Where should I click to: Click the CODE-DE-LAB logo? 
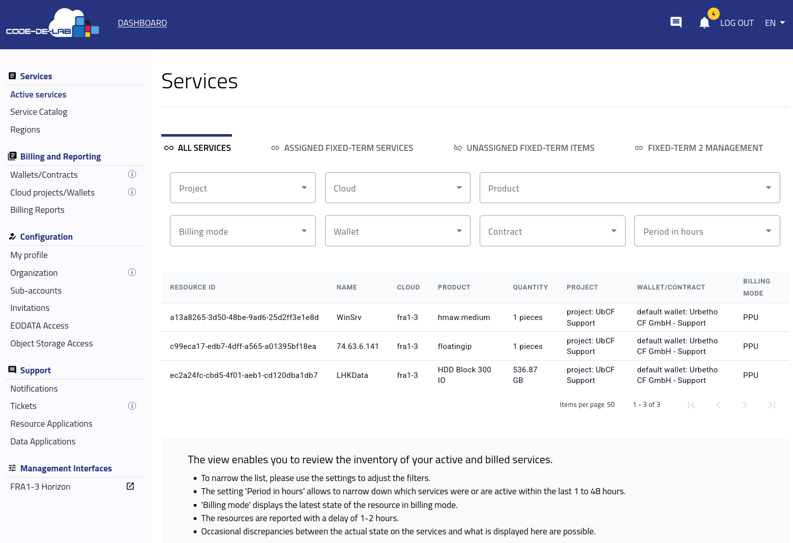52,23
